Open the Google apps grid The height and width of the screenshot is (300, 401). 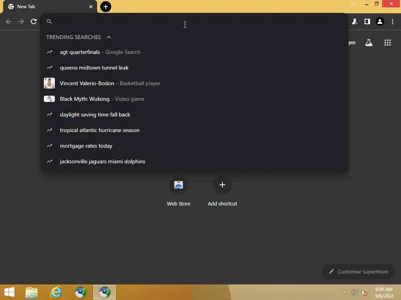pos(388,43)
